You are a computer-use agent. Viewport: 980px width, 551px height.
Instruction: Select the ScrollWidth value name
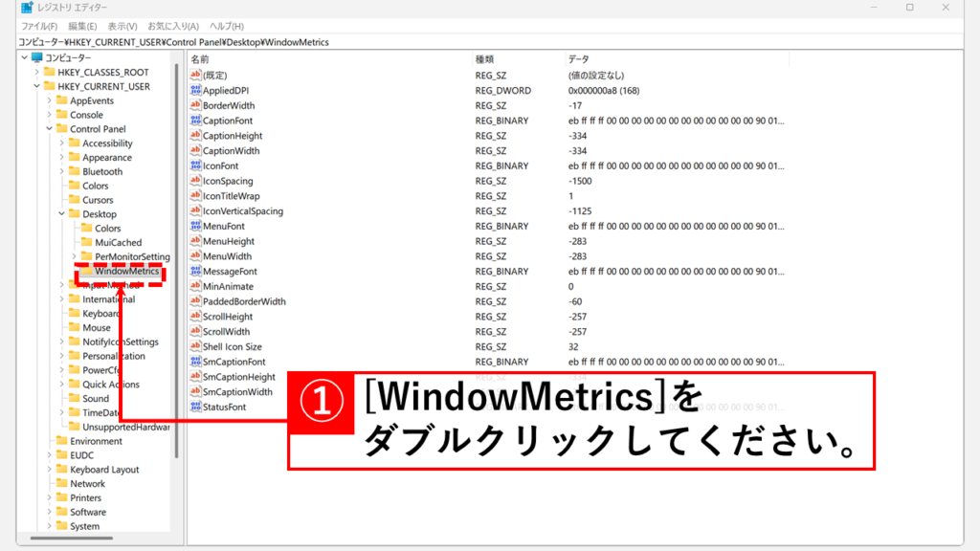coord(226,332)
